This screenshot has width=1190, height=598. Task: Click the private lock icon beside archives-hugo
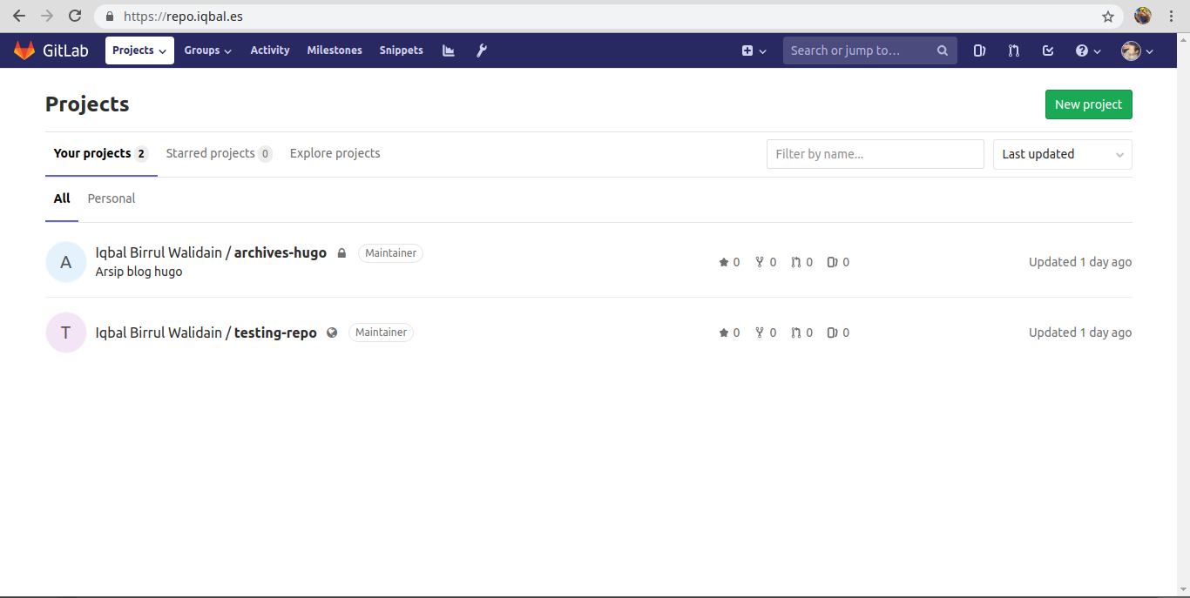coord(341,252)
